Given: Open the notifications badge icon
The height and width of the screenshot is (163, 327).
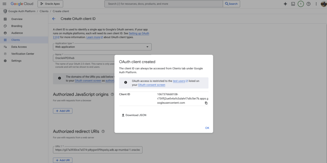Looking at the screenshot, I should tap(300, 4).
